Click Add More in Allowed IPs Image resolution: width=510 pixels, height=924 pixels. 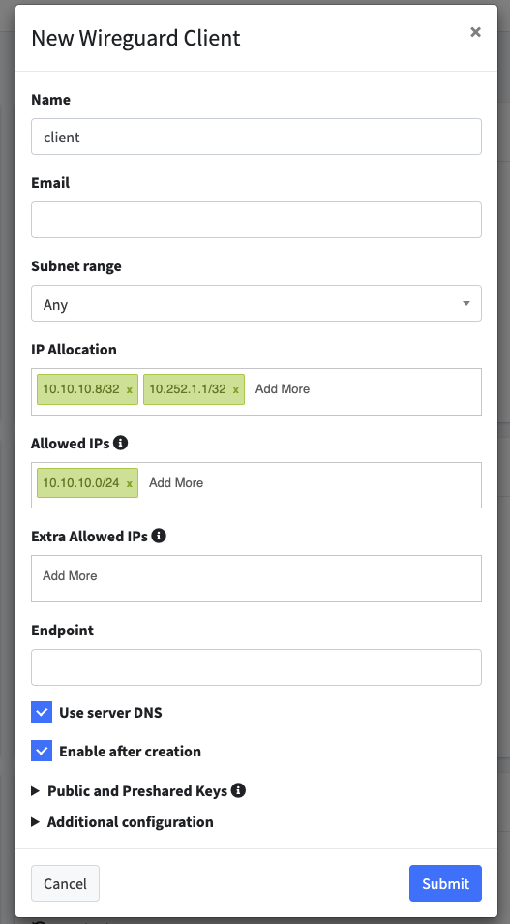click(x=176, y=482)
